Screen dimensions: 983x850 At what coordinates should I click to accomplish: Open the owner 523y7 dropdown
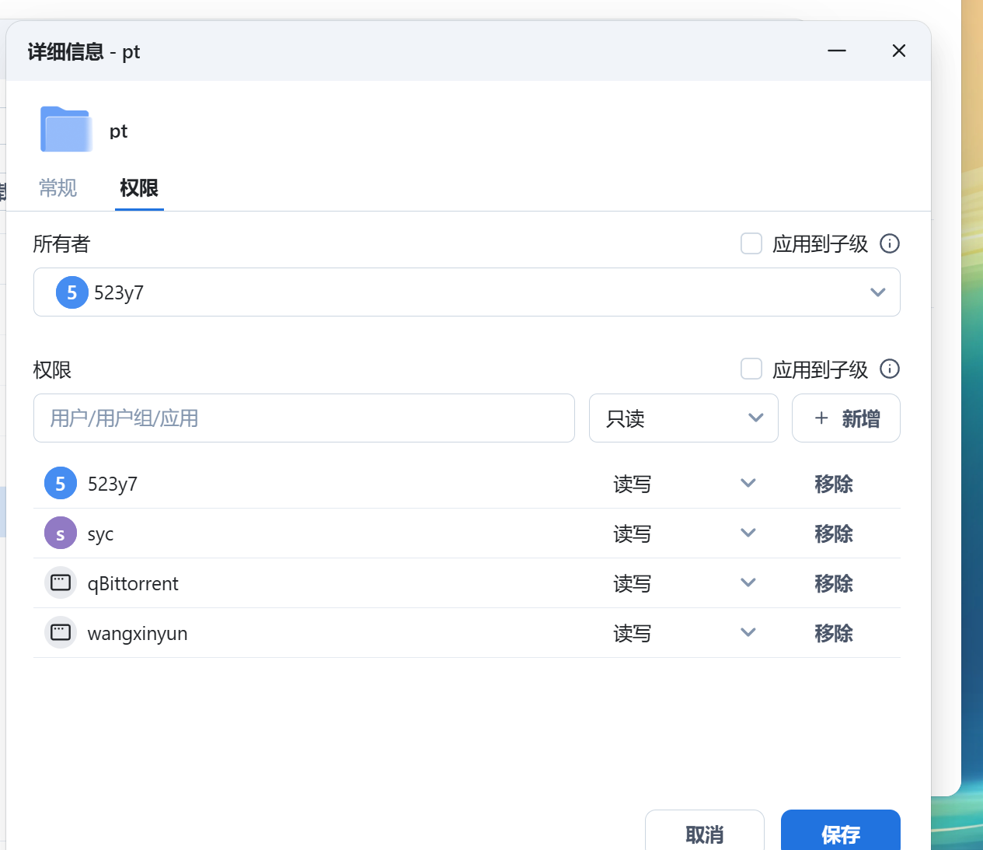tap(466, 292)
